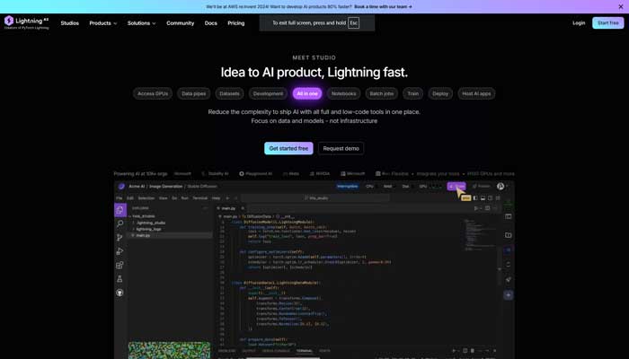
Task: Click the Acme AI breadcrumb
Action: pos(137,187)
